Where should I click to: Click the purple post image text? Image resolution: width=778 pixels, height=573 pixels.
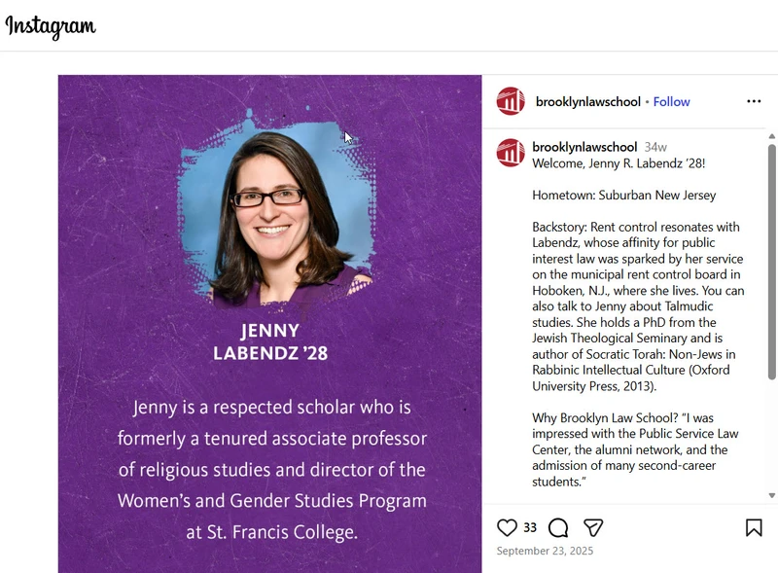272,469
